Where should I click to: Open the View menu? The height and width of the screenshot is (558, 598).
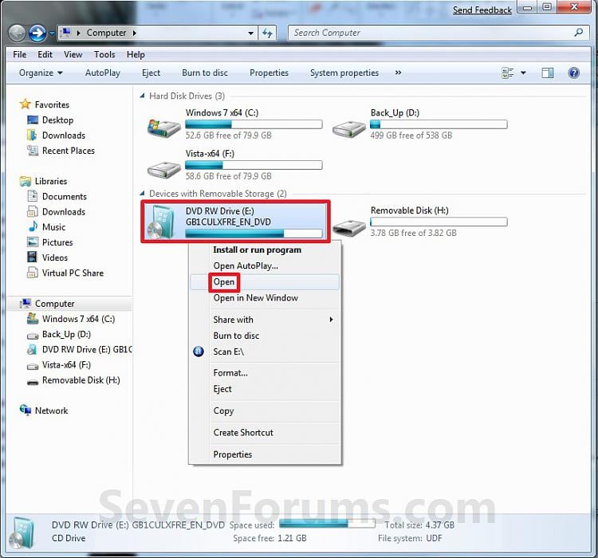pyautogui.click(x=73, y=54)
